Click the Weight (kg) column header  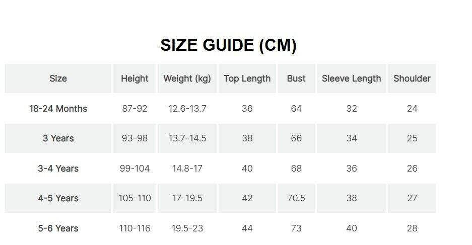pos(187,78)
